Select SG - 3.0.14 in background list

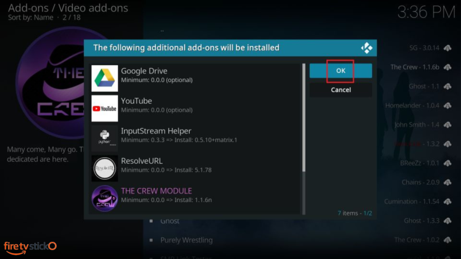[424, 48]
